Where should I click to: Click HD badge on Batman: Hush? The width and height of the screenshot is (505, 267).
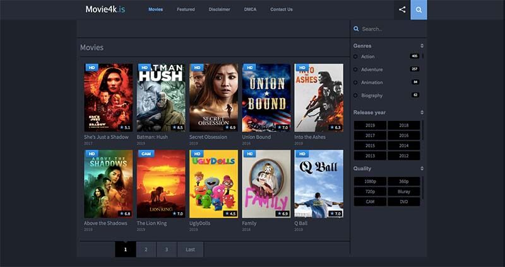point(145,67)
